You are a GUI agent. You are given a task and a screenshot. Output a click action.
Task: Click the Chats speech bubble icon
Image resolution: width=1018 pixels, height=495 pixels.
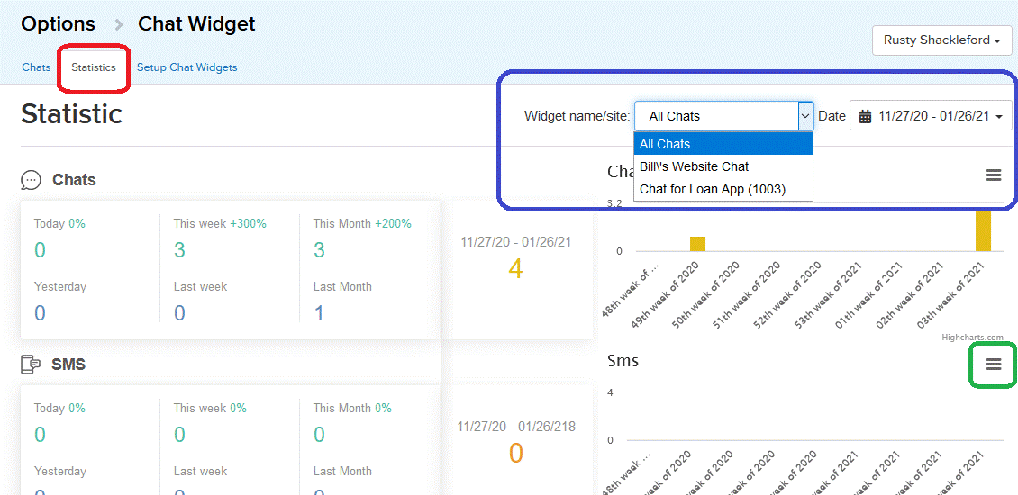click(32, 180)
